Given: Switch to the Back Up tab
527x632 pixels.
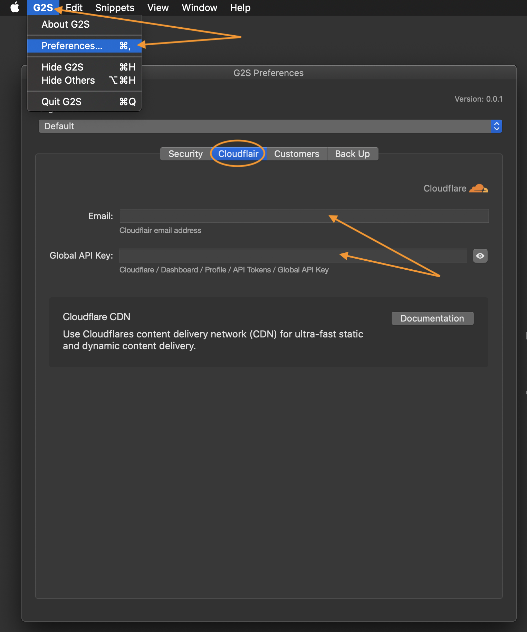Looking at the screenshot, I should pos(353,154).
